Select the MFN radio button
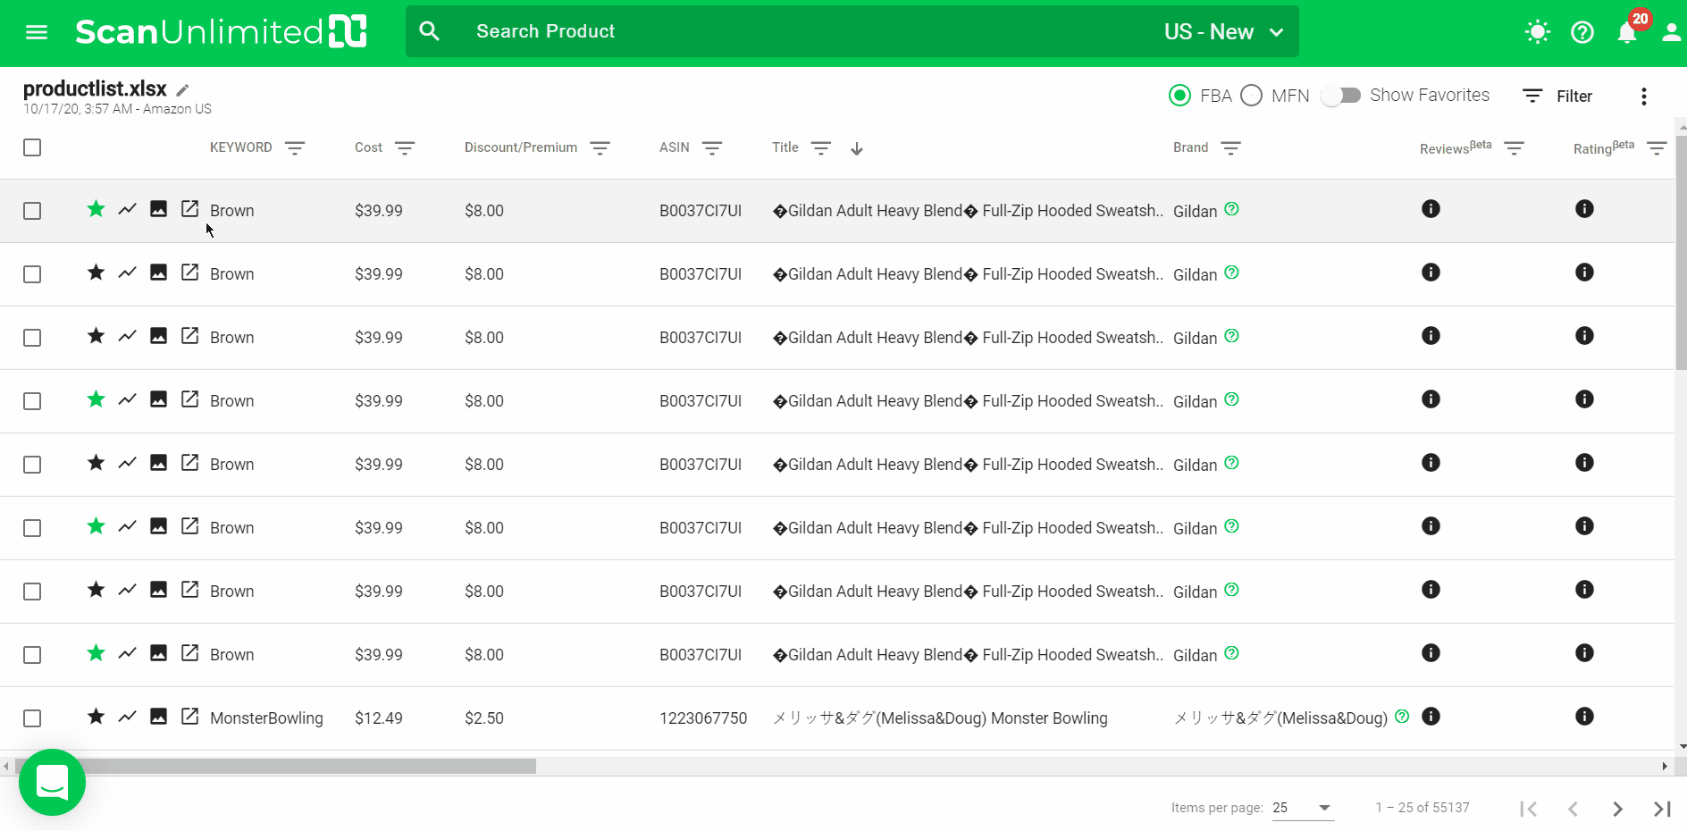 coord(1252,96)
